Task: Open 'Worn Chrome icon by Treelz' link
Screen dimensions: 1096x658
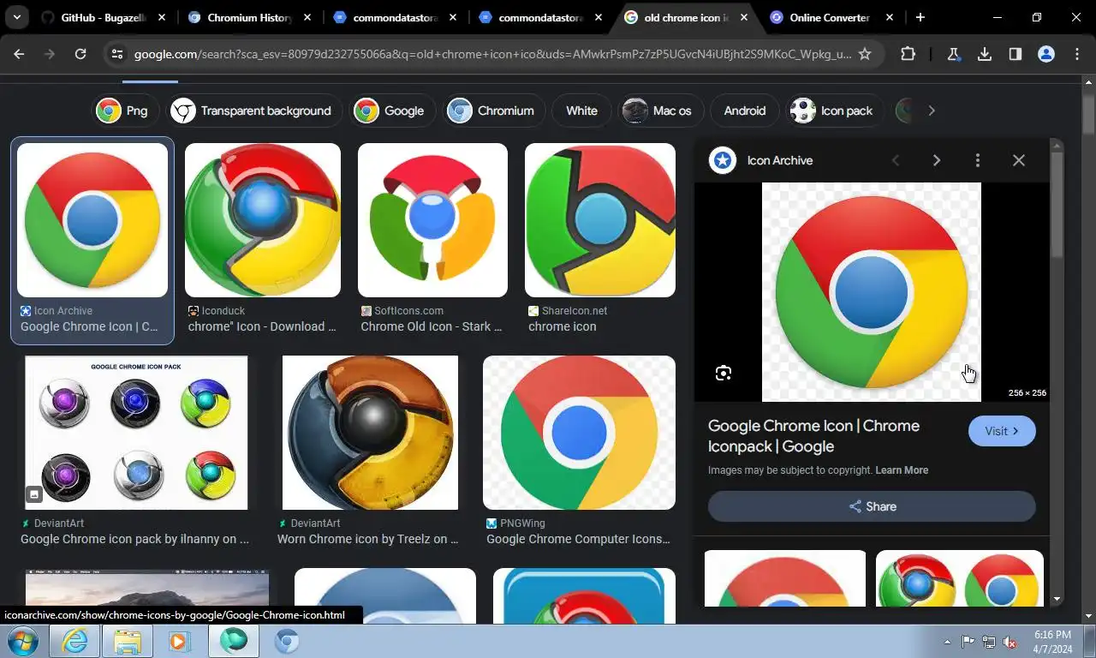Action: pos(368,539)
